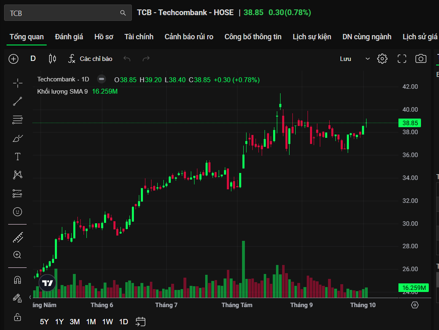Select the trend line drawing tool
This screenshot has height=330, width=439.
point(18,101)
